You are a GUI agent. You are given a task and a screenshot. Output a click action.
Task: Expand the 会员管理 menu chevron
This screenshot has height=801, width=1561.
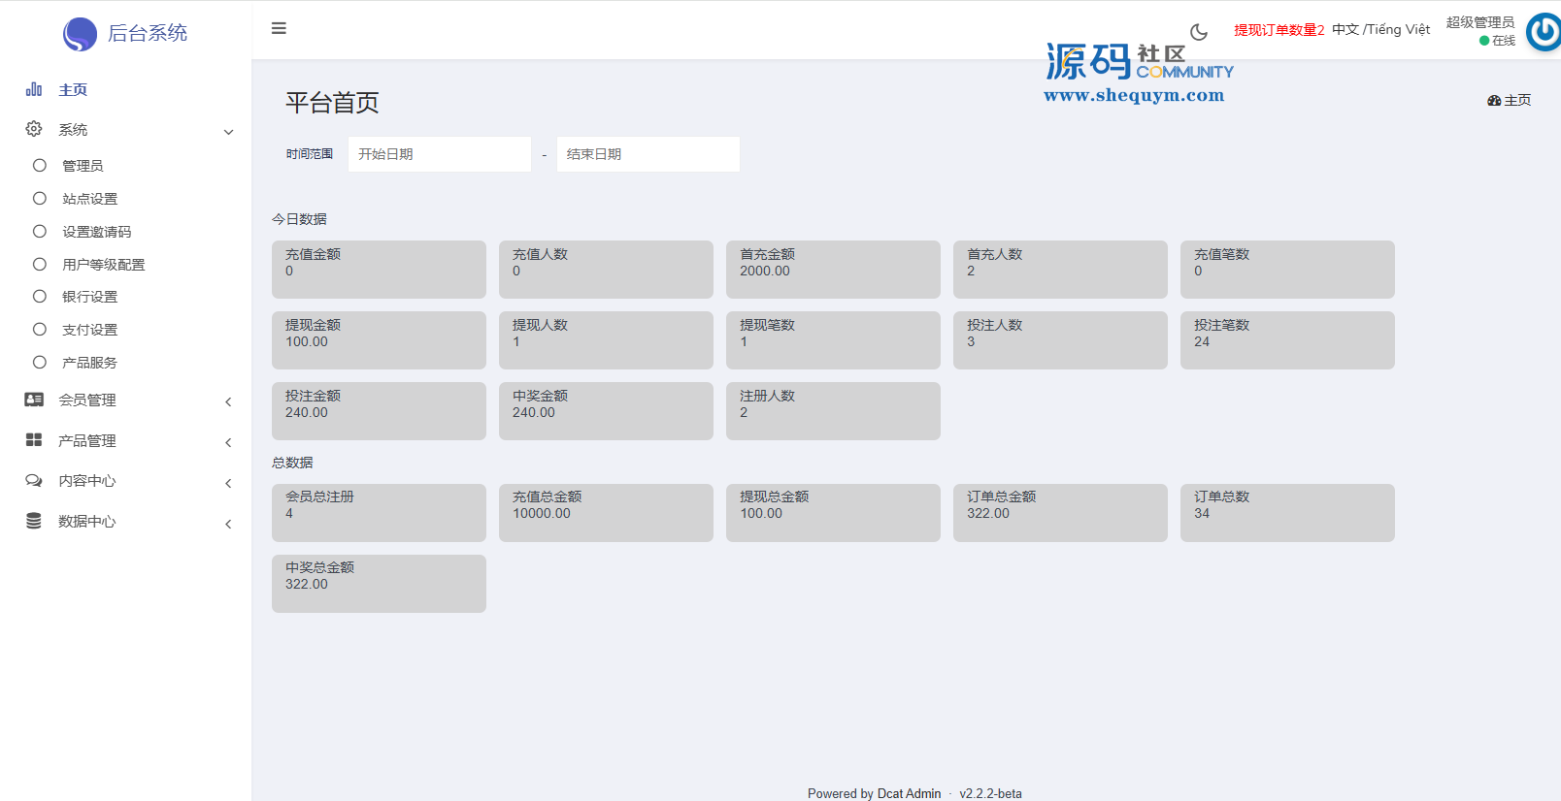tap(228, 401)
